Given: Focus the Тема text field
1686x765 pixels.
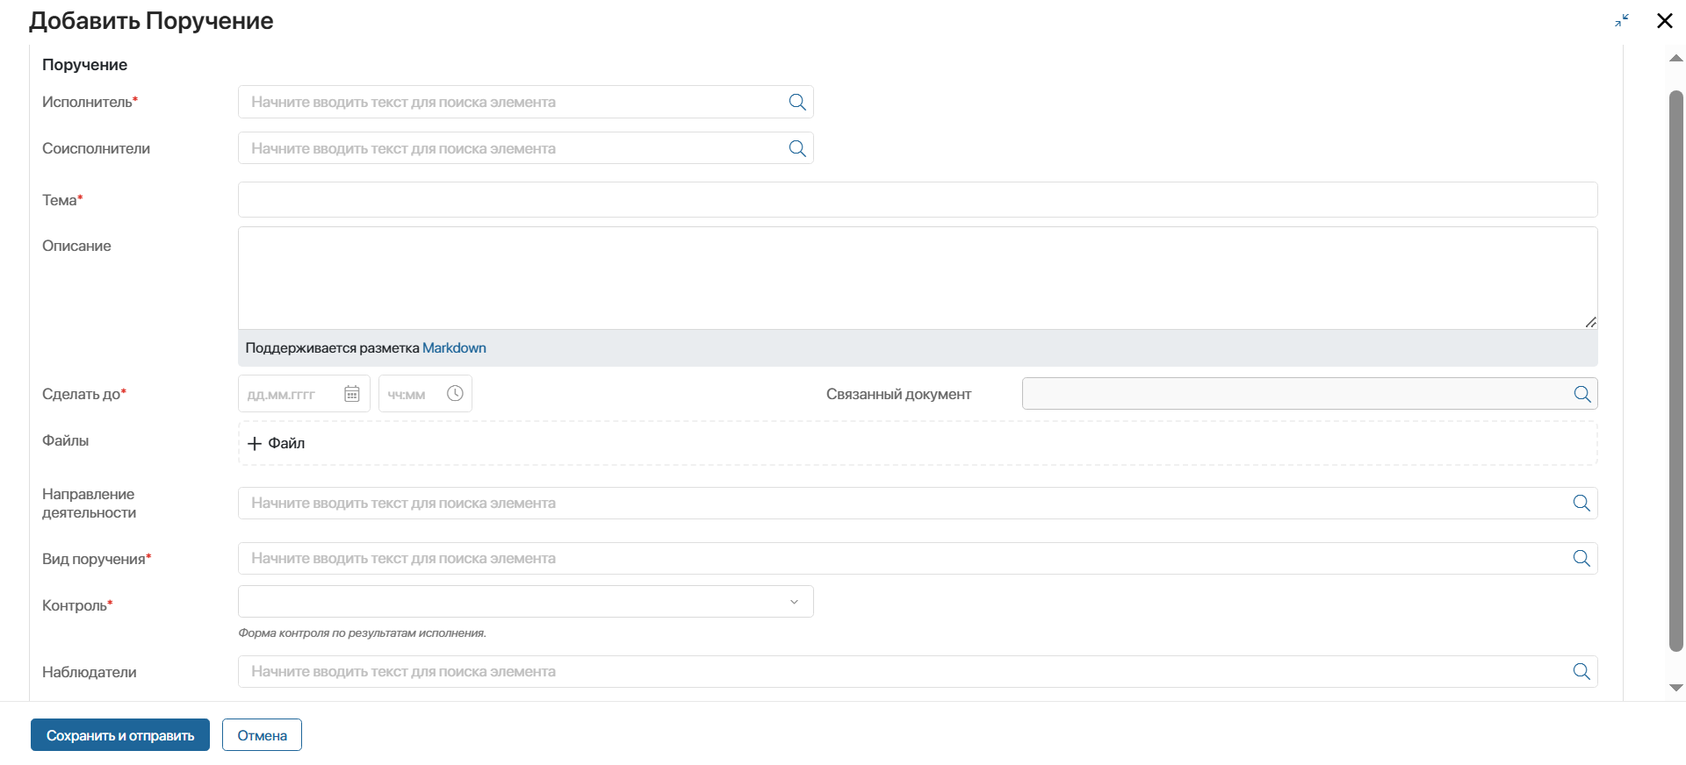Looking at the screenshot, I should [918, 200].
